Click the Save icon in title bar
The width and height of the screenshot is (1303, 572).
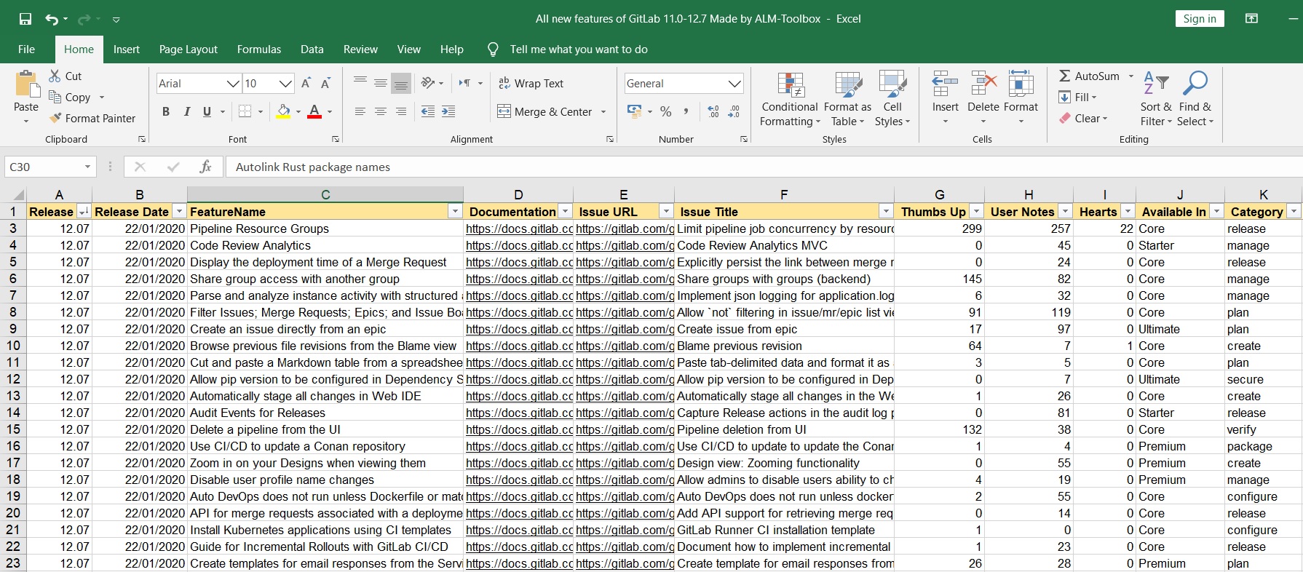coord(25,19)
